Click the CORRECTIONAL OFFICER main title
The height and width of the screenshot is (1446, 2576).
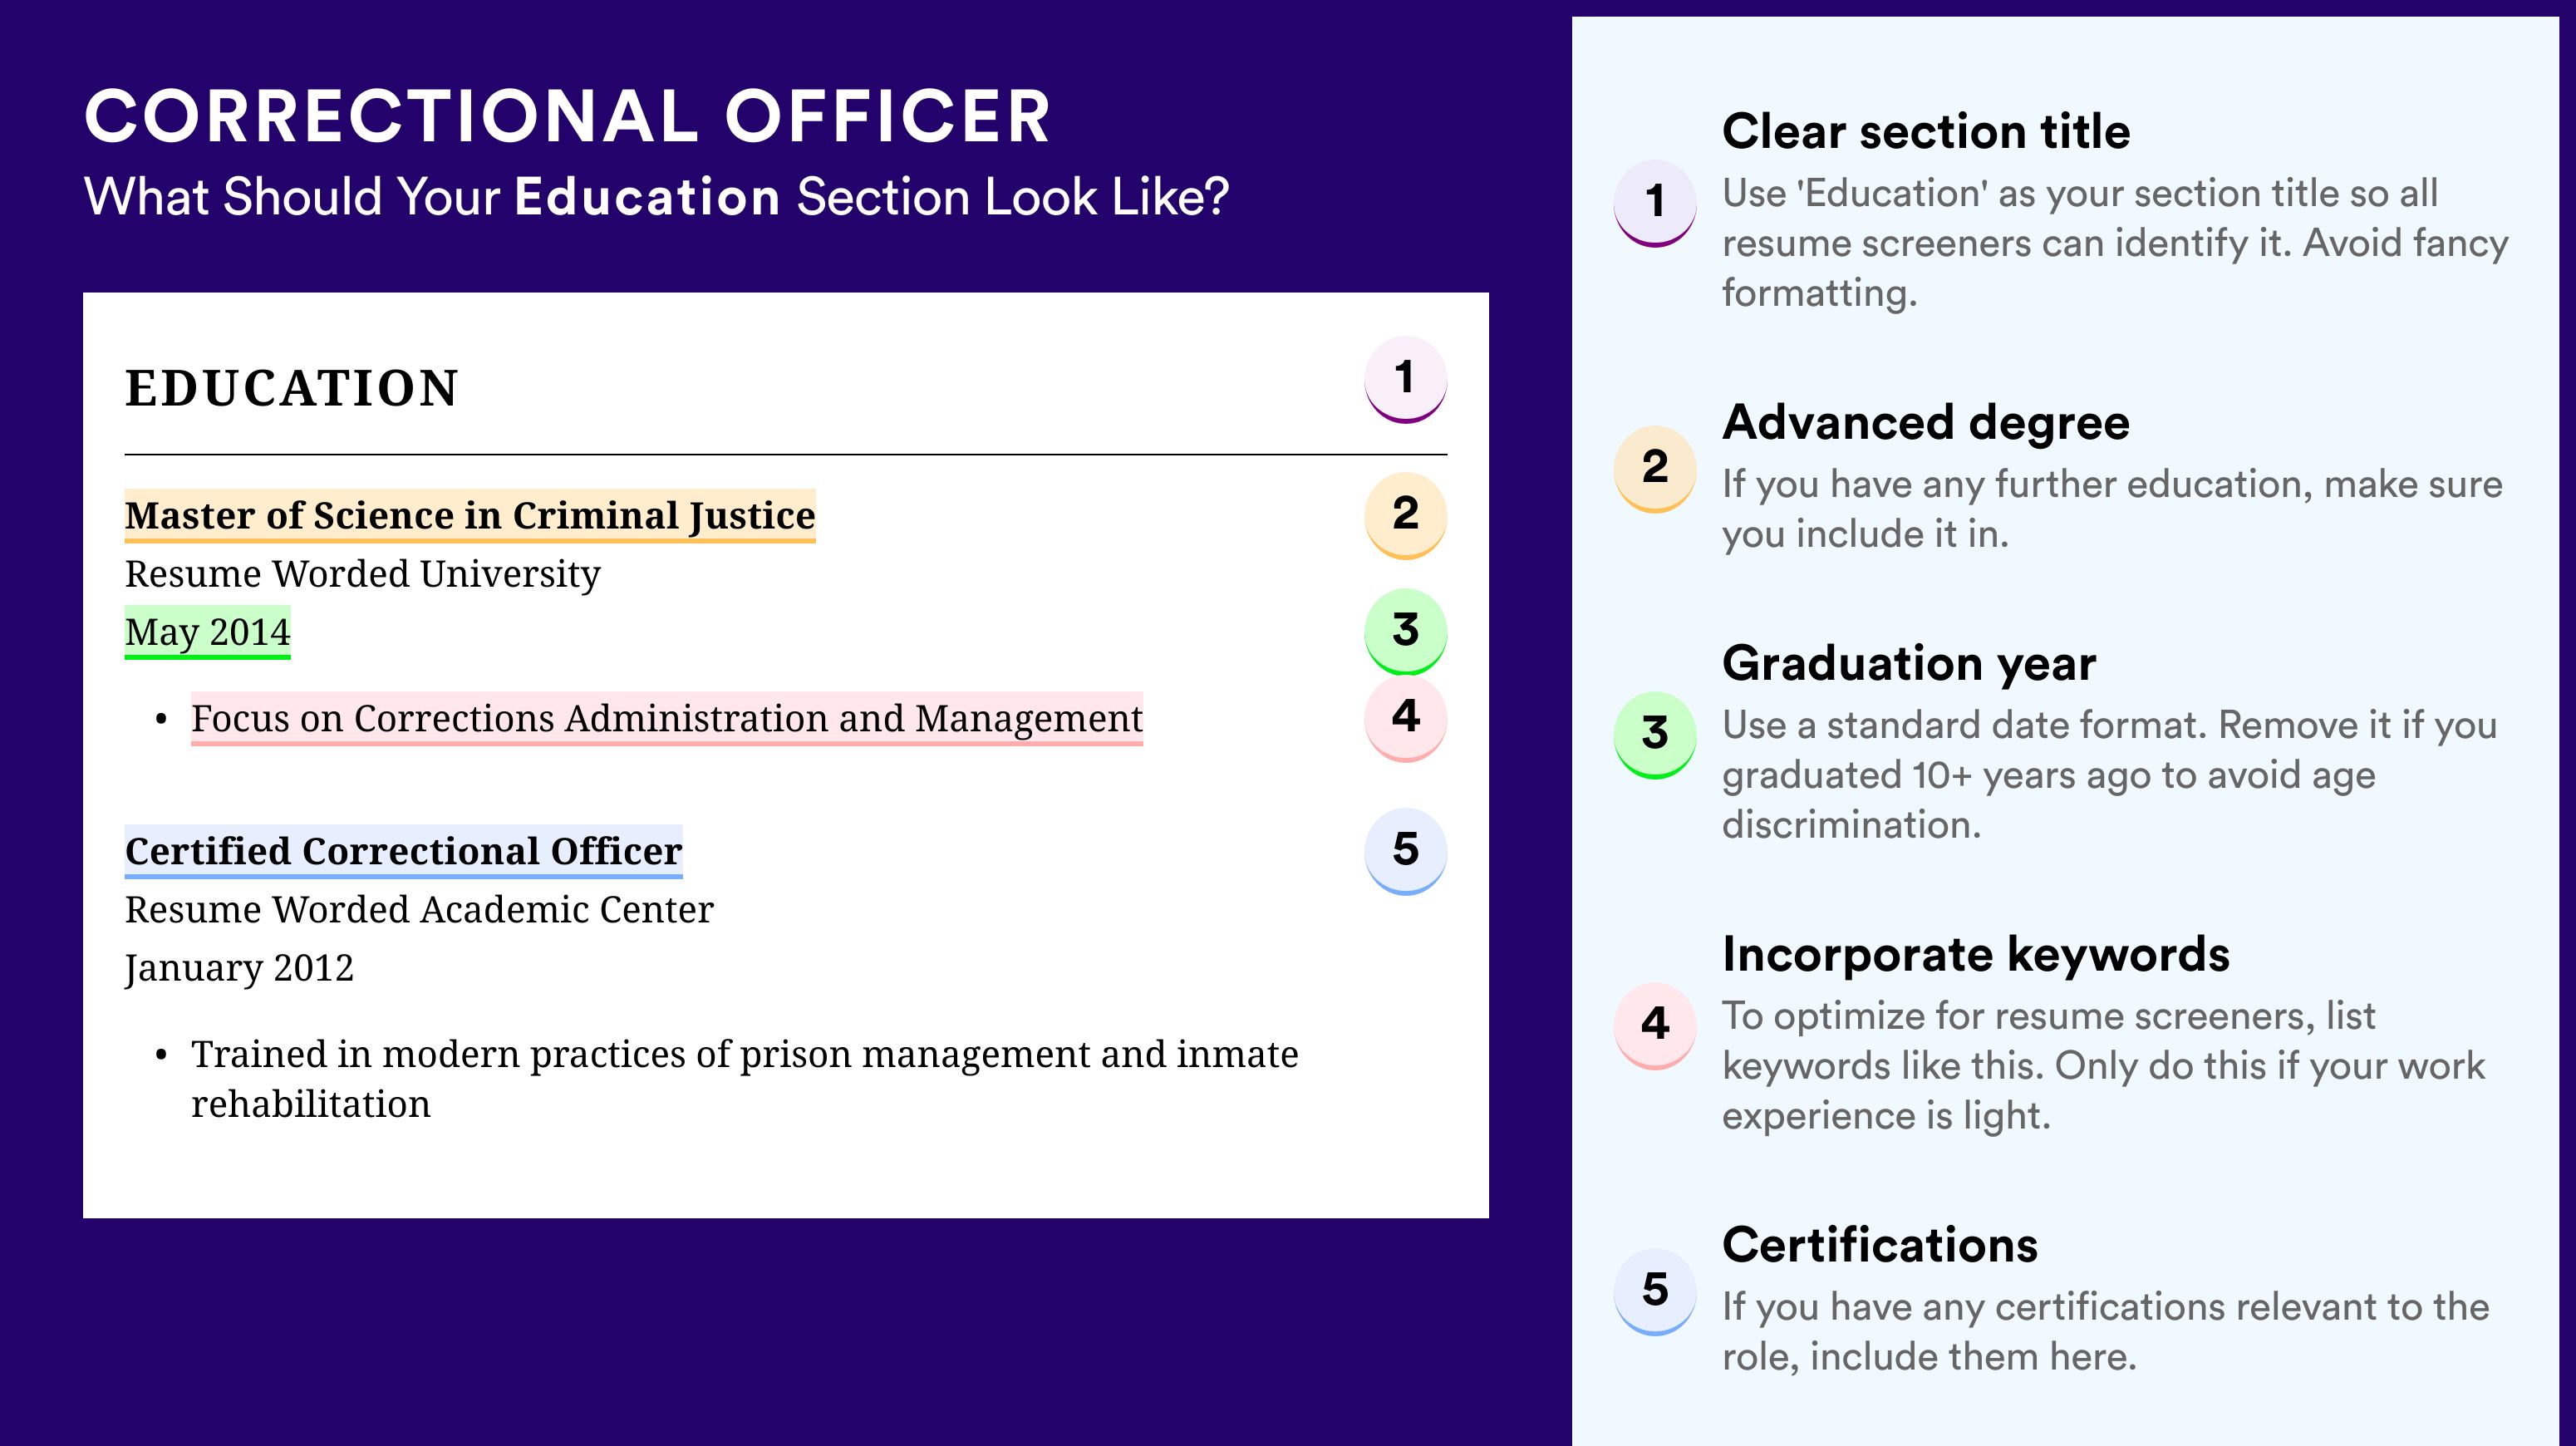(x=567, y=116)
